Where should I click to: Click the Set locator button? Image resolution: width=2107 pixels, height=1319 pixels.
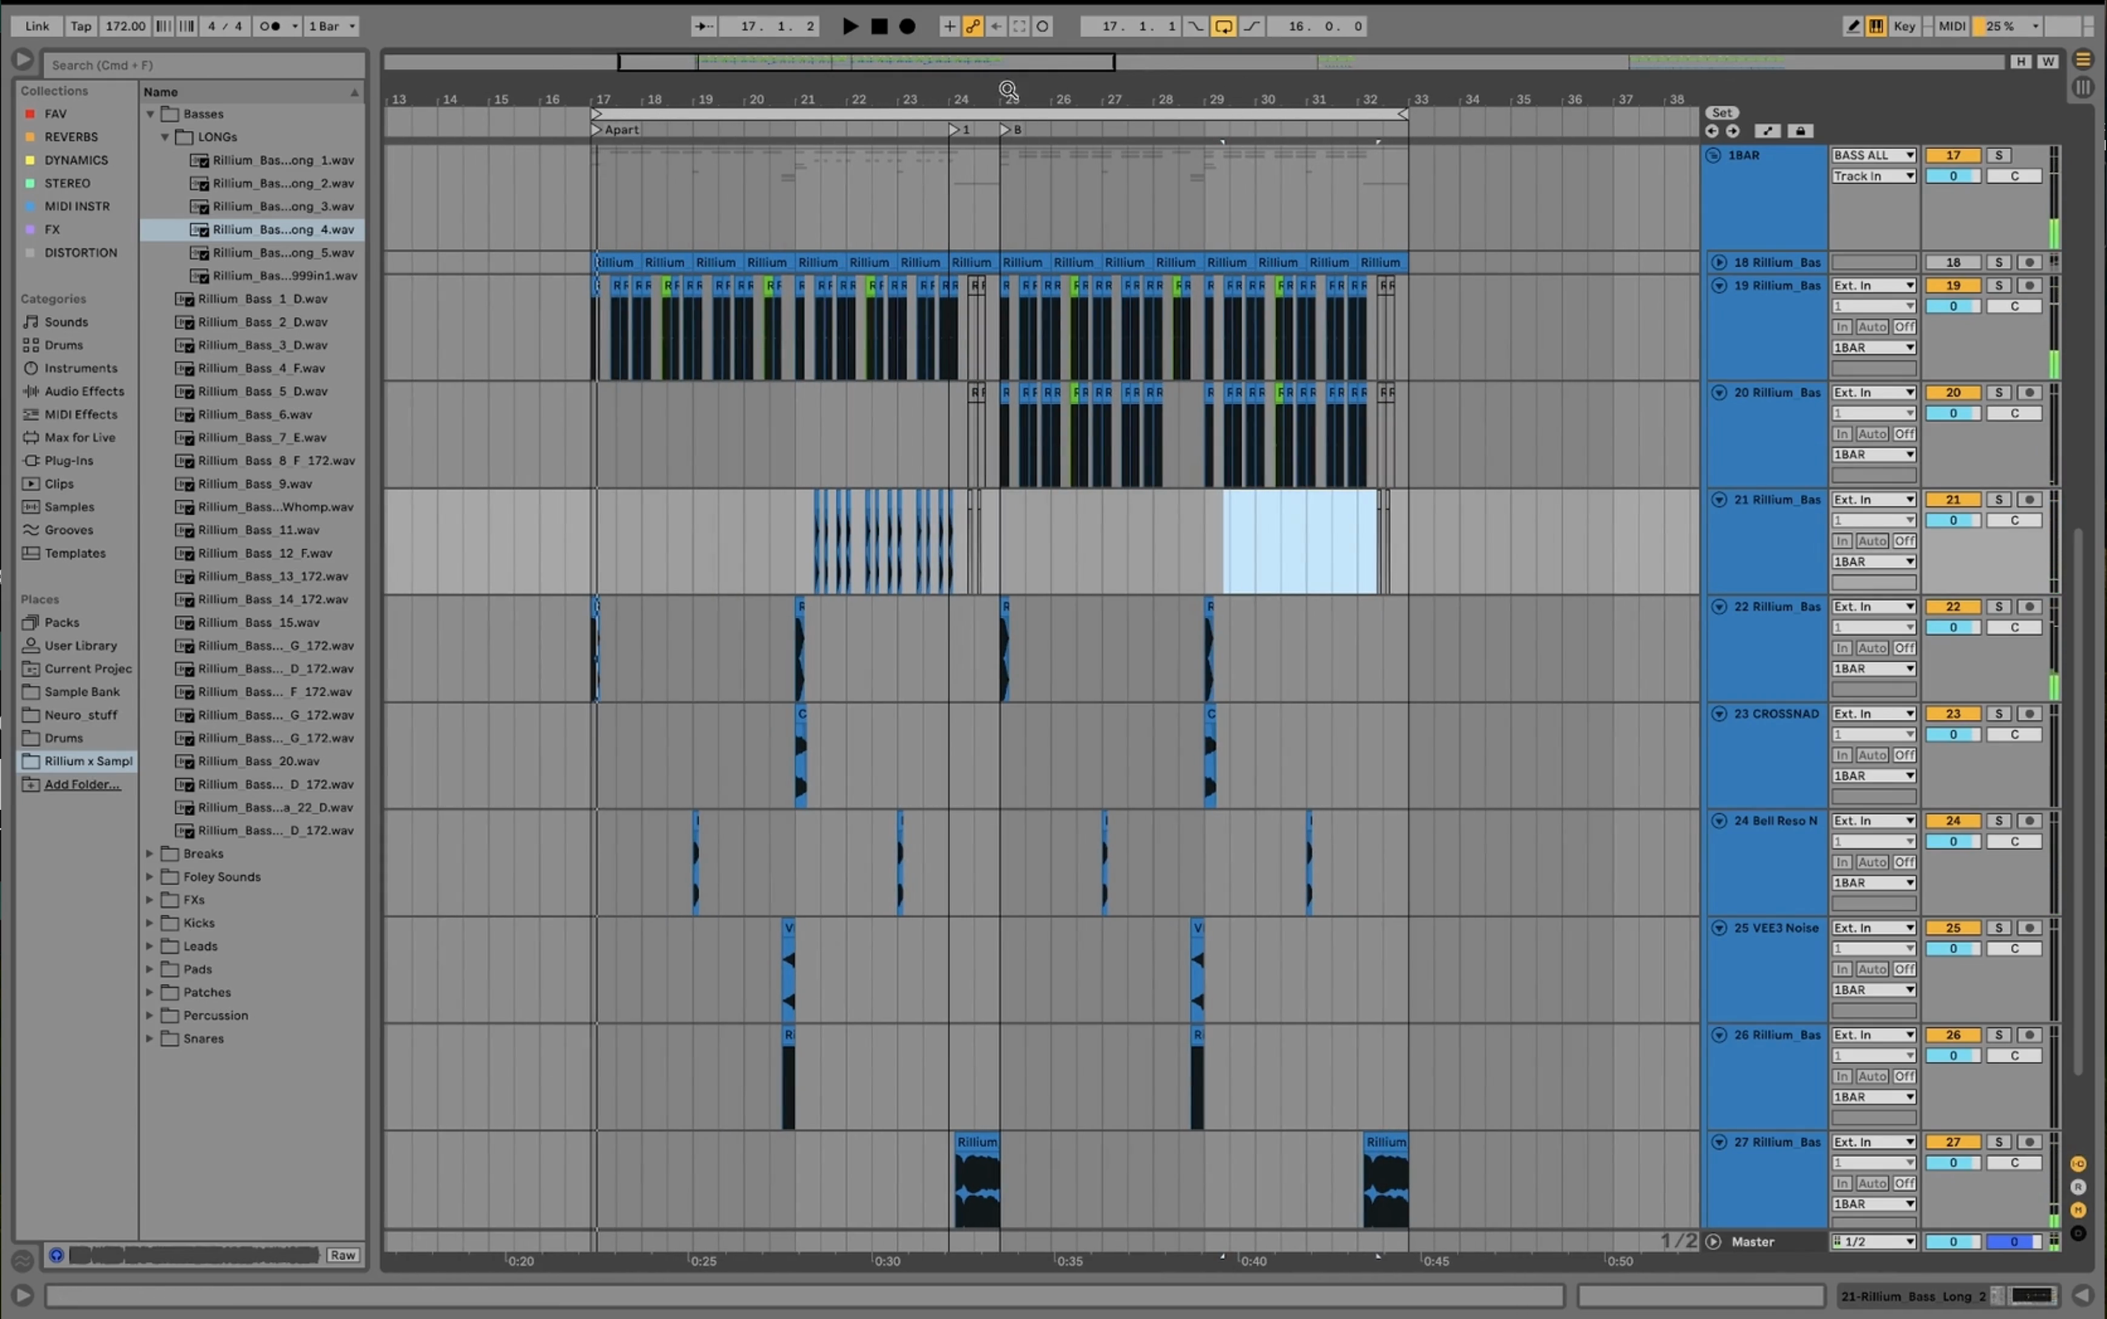(1721, 113)
